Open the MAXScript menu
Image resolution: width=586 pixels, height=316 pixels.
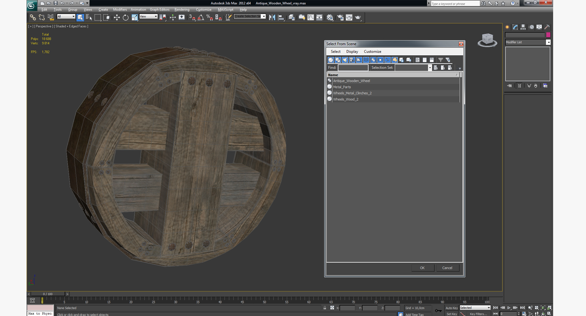click(x=225, y=9)
